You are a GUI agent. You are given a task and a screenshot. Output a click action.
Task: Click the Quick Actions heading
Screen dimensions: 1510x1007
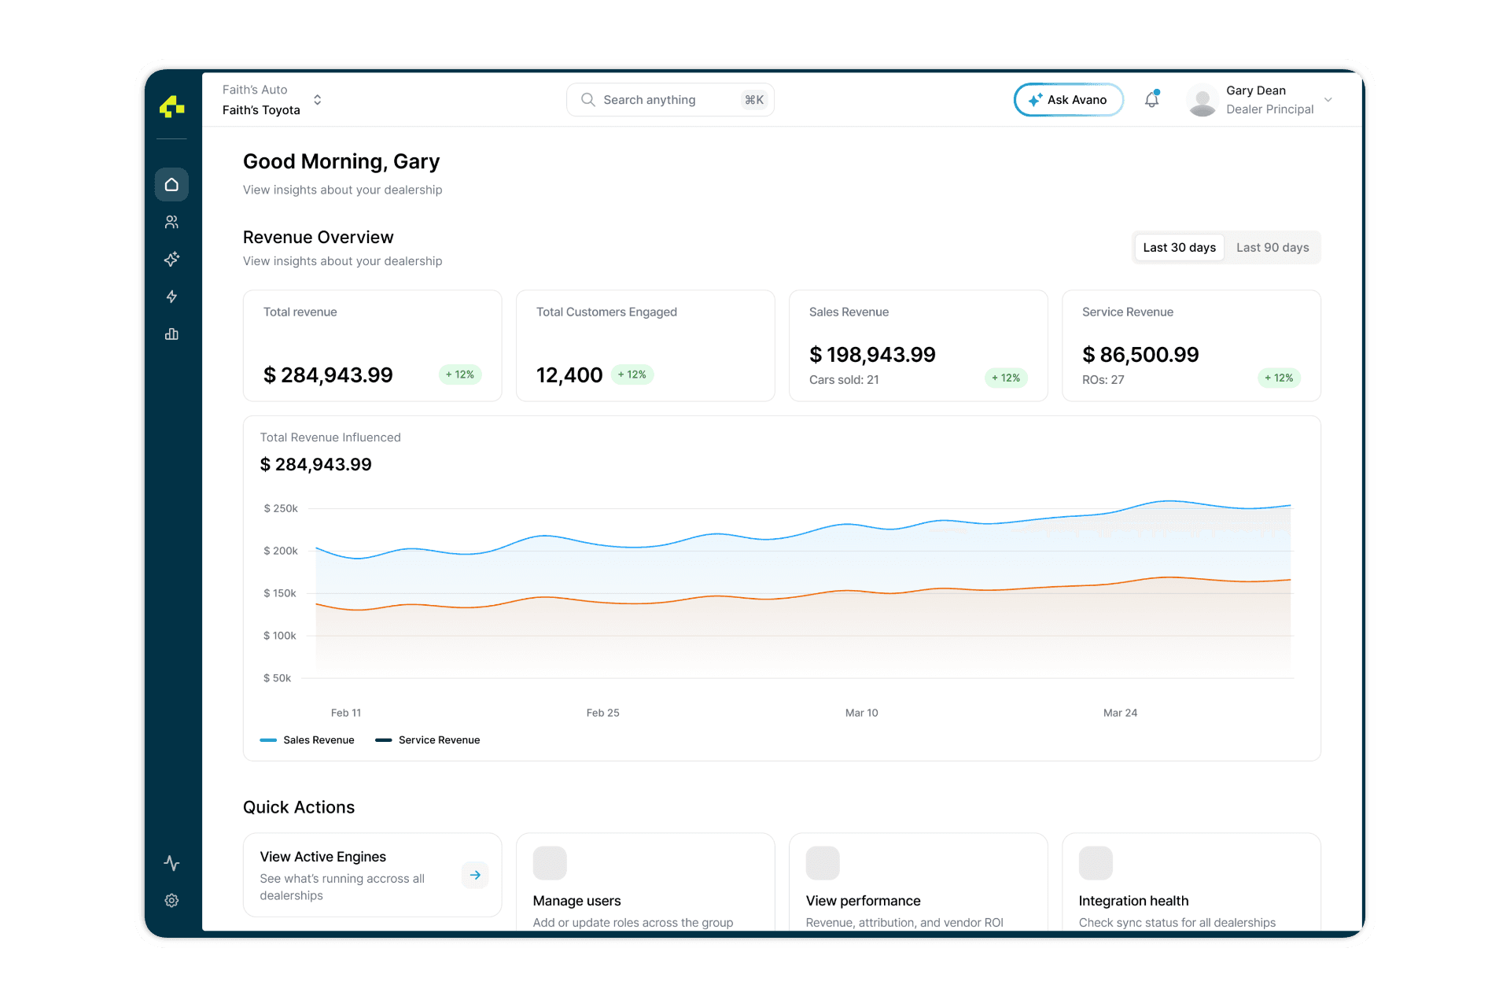point(299,806)
